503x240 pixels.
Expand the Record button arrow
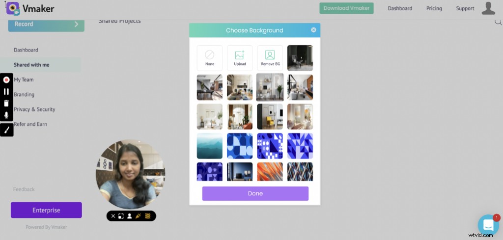click(x=76, y=24)
